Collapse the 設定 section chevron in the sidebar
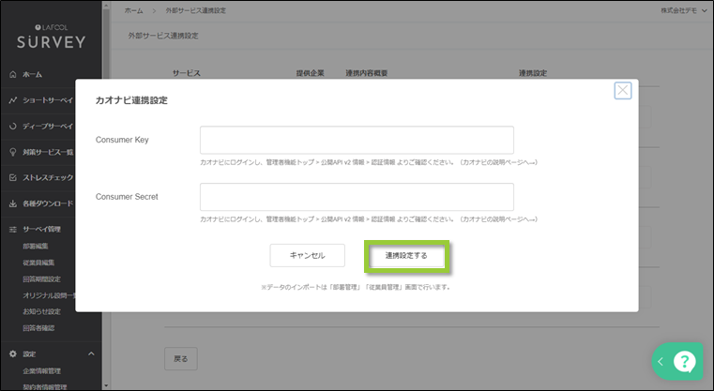Image resolution: width=714 pixels, height=391 pixels. pos(91,353)
